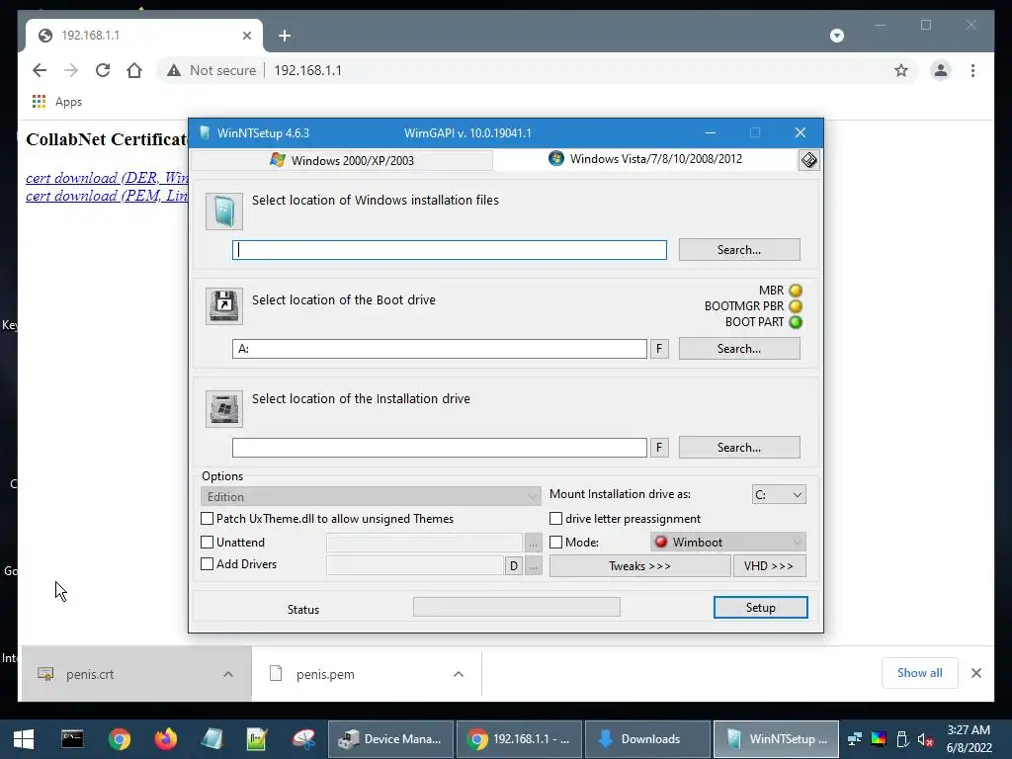The height and width of the screenshot is (759, 1012).
Task: Click the cert download (DER) link
Action: (107, 178)
